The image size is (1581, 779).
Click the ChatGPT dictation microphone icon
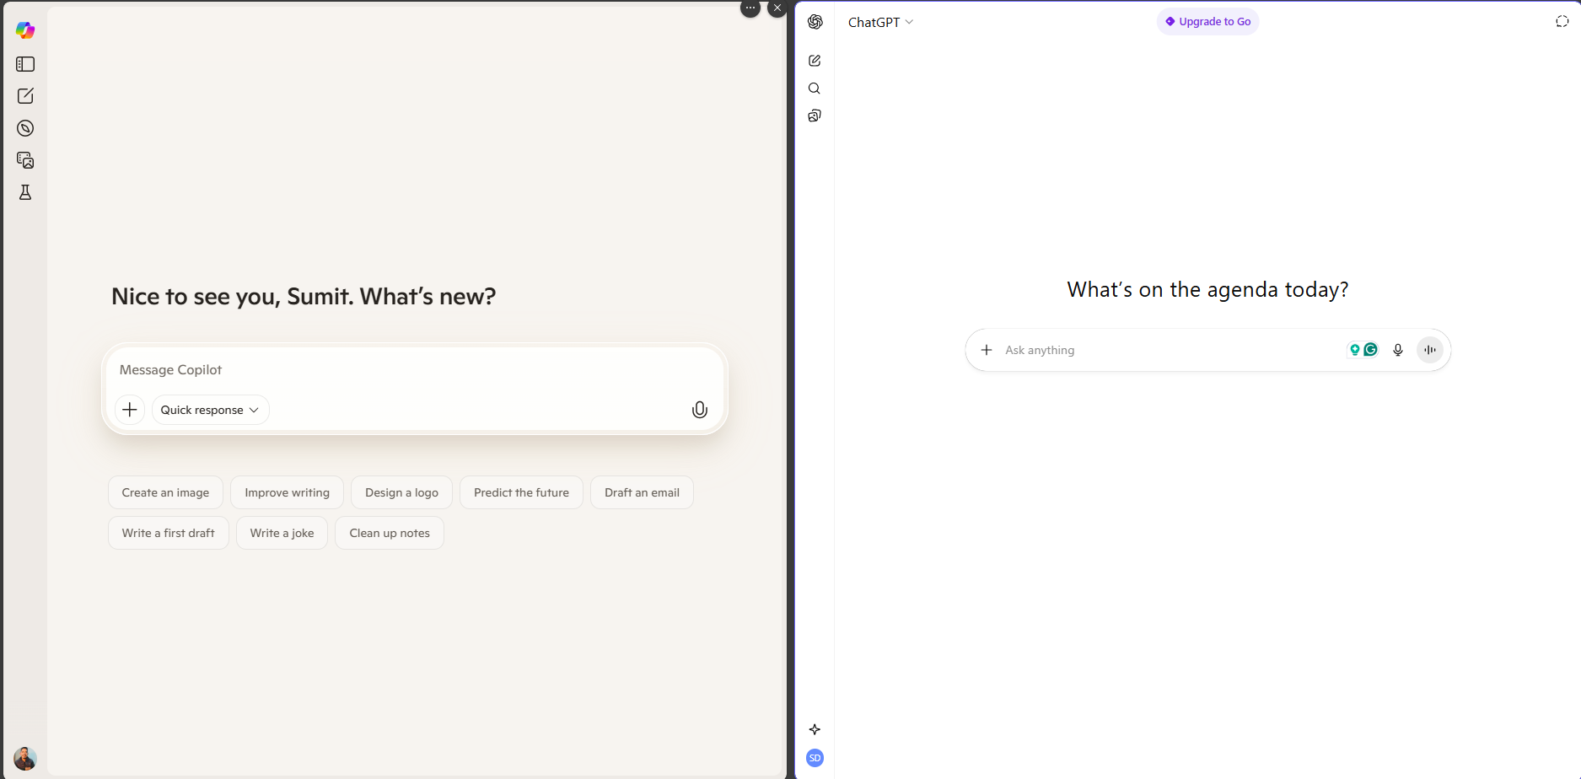point(1397,350)
